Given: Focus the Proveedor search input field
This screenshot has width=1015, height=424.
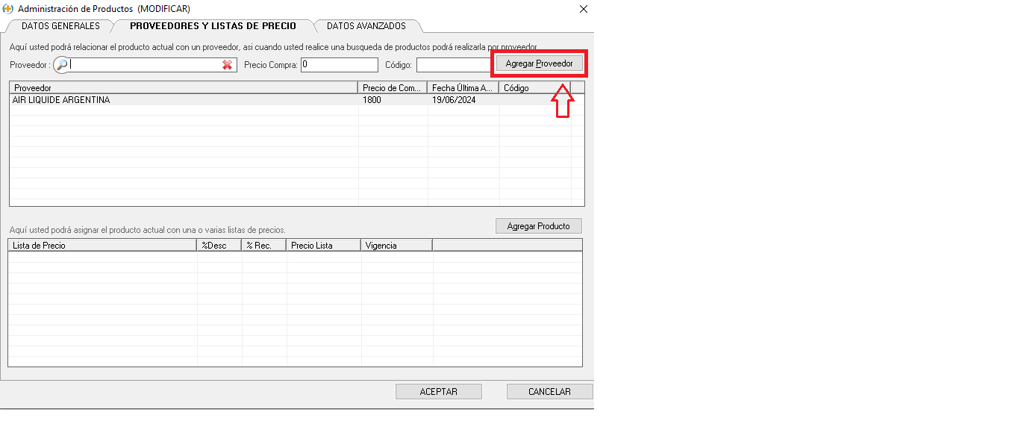Looking at the screenshot, I should (x=146, y=65).
